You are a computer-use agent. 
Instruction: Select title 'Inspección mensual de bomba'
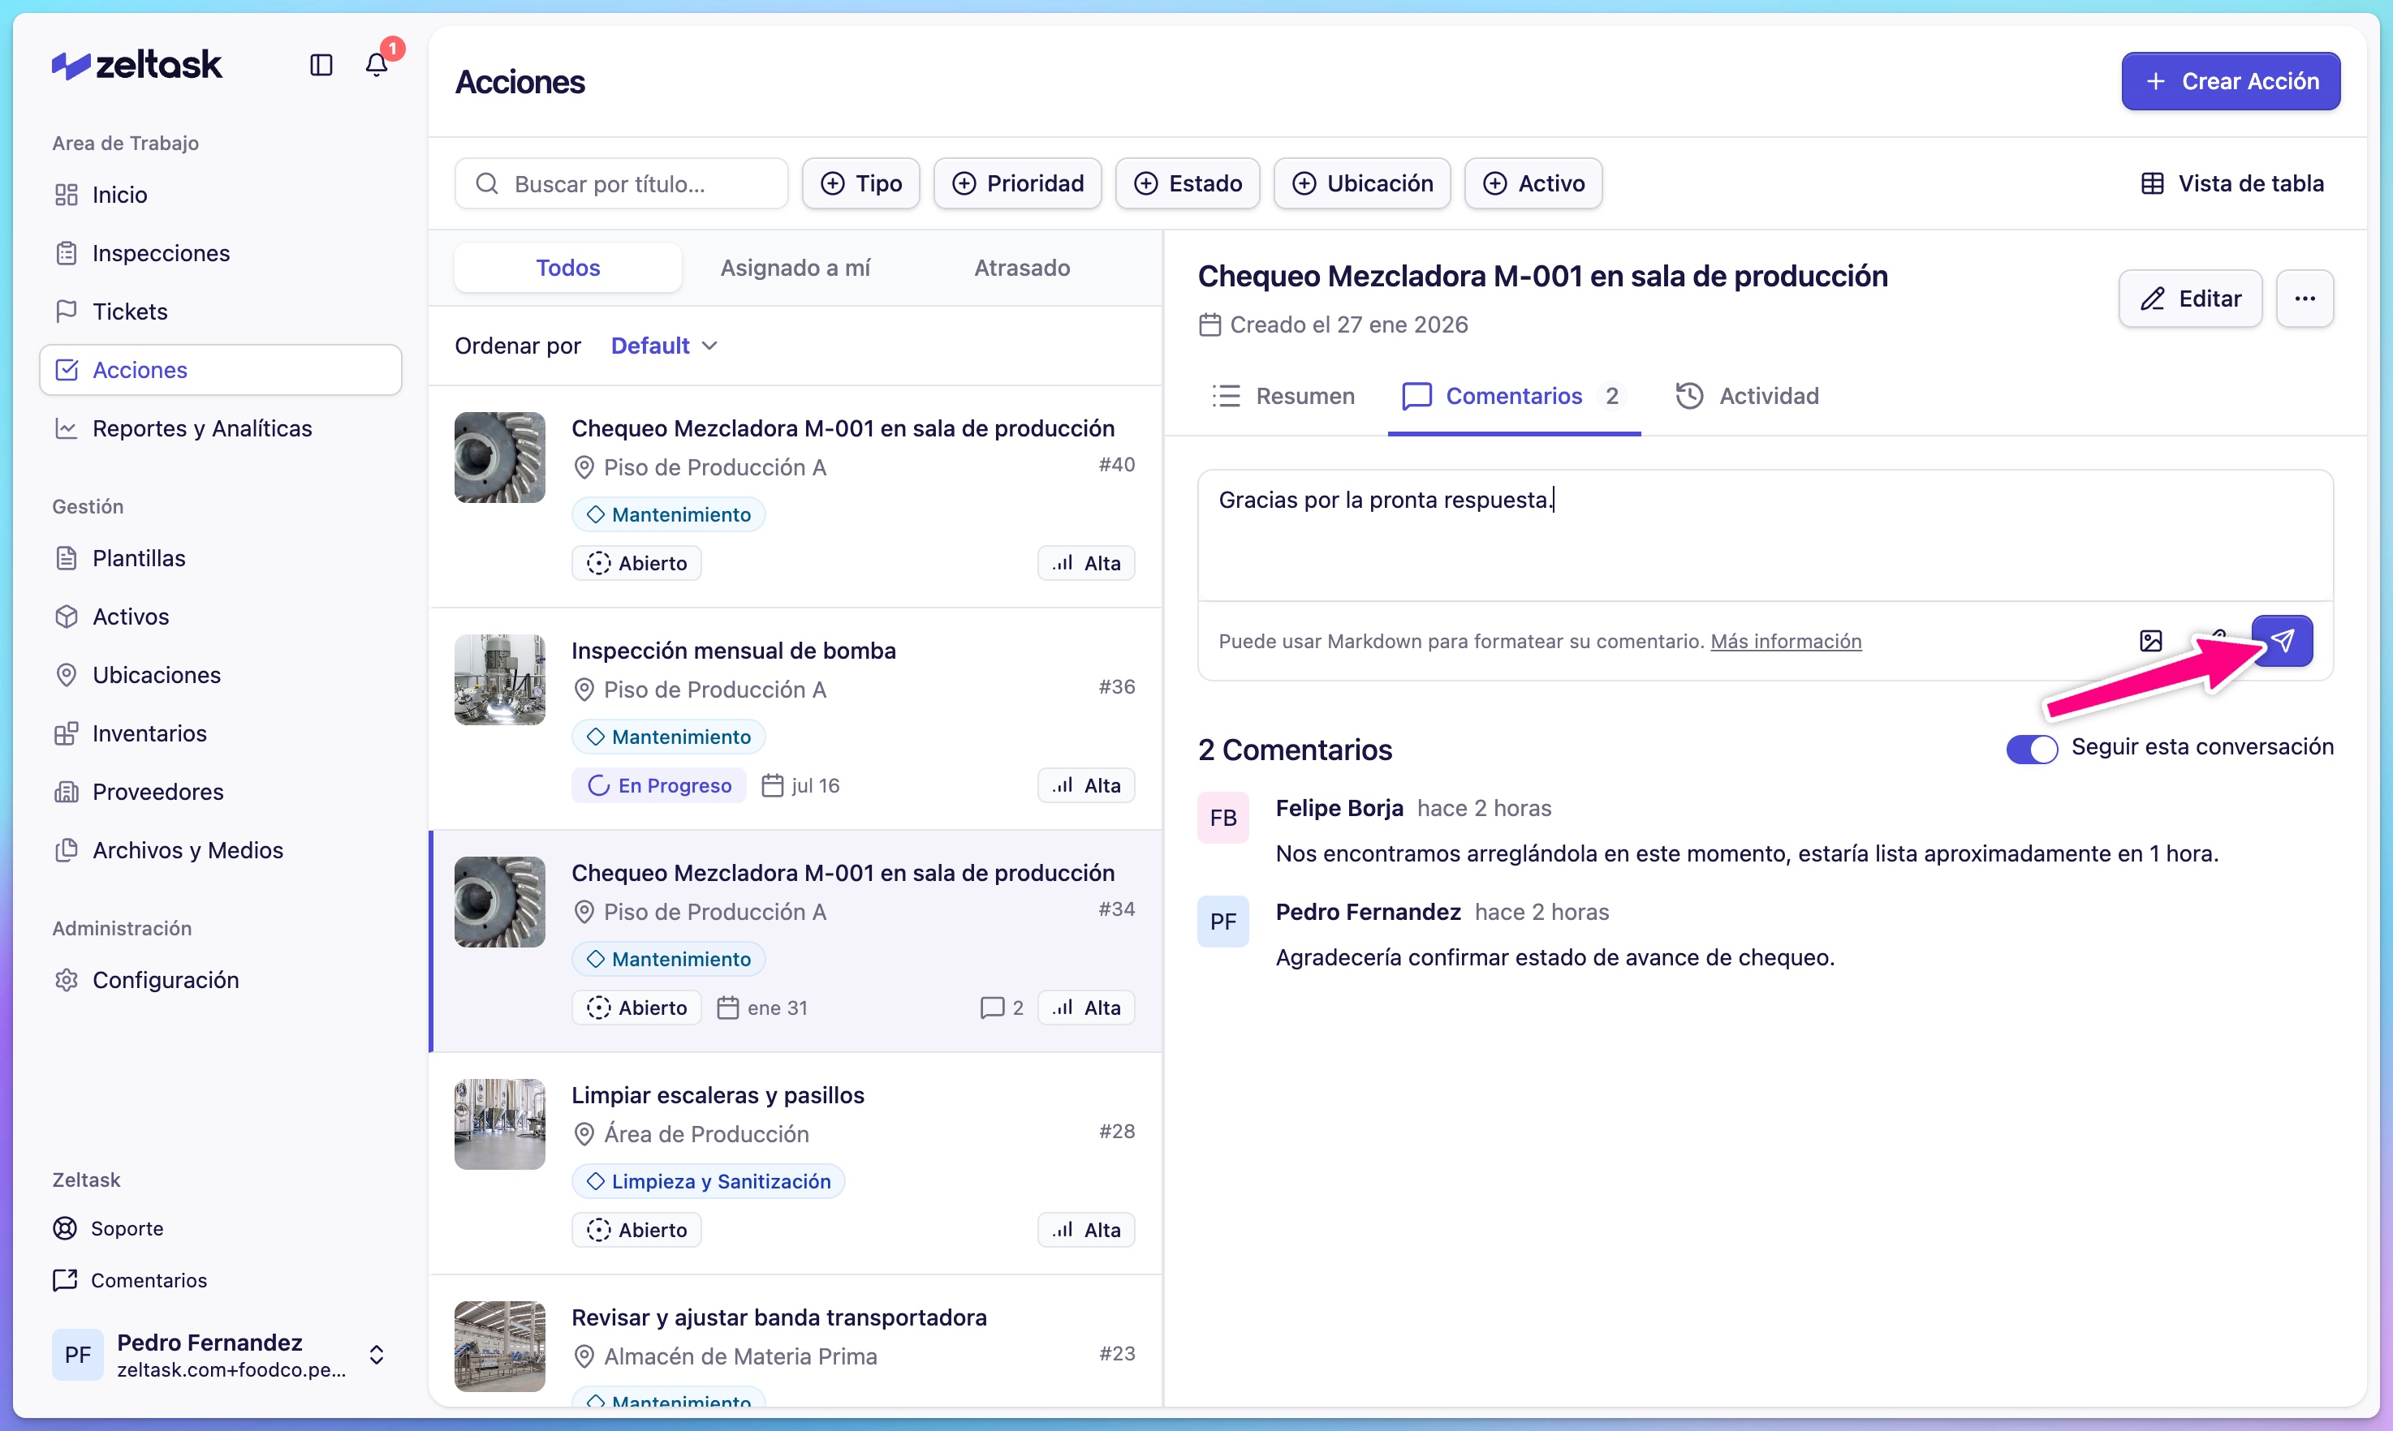point(733,651)
